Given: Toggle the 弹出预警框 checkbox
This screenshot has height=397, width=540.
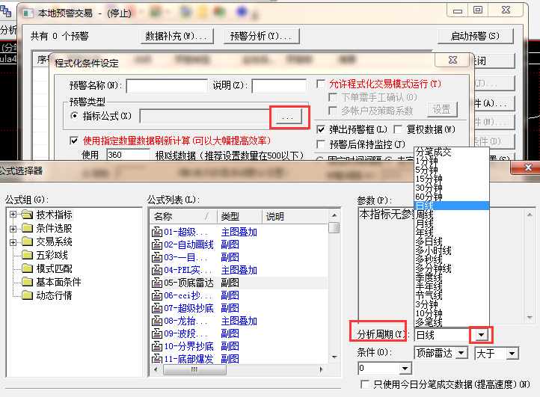Looking at the screenshot, I should (x=322, y=129).
